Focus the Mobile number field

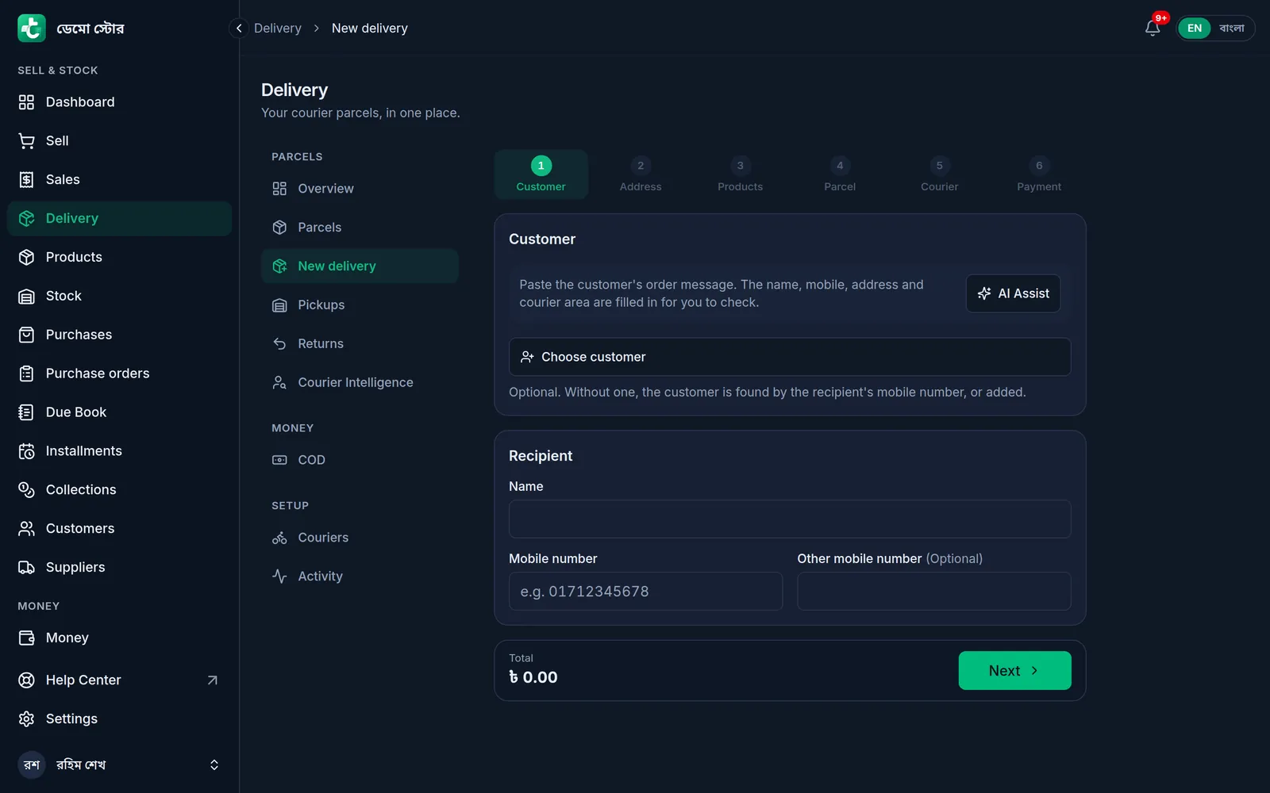point(646,592)
